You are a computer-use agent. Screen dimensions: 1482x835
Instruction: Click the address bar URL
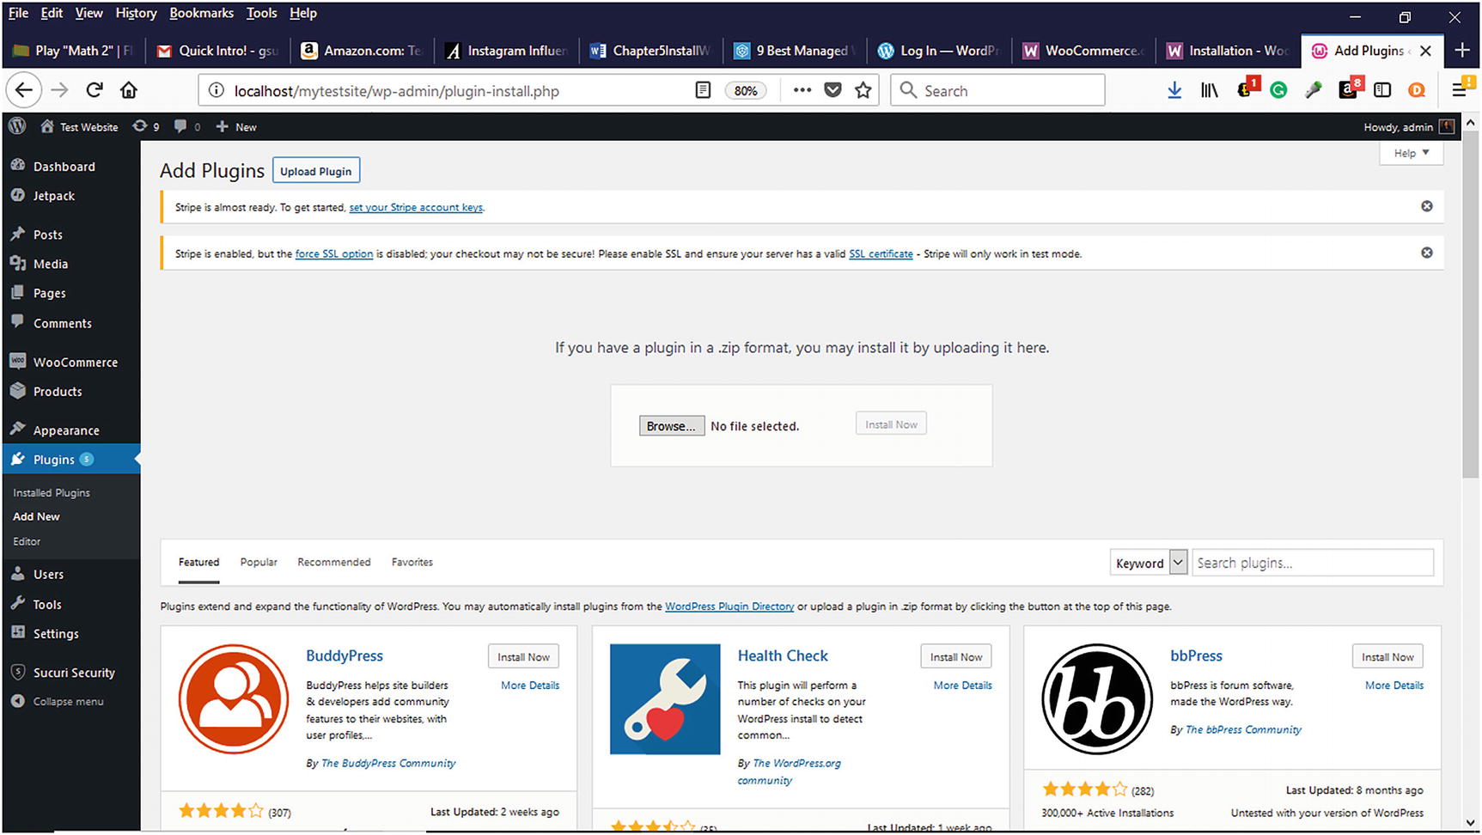(397, 91)
